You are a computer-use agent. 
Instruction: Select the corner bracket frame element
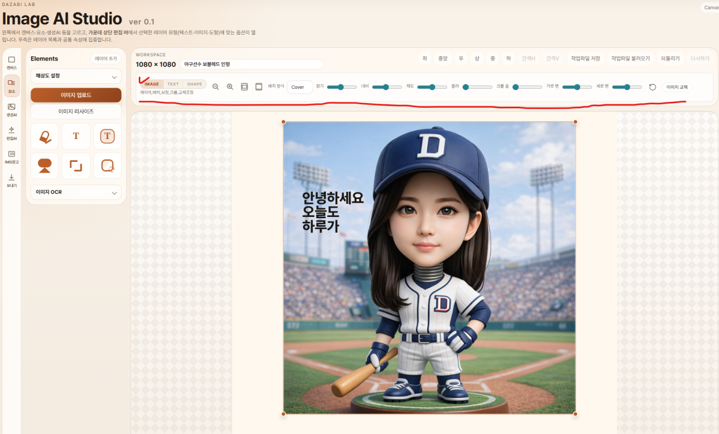tap(76, 165)
